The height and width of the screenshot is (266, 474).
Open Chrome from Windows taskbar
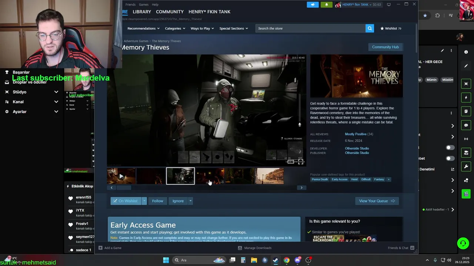[x=286, y=260]
